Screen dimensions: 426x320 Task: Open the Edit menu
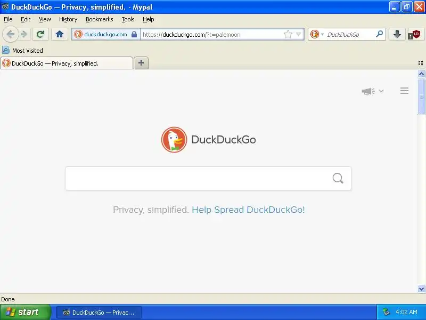[x=26, y=19]
